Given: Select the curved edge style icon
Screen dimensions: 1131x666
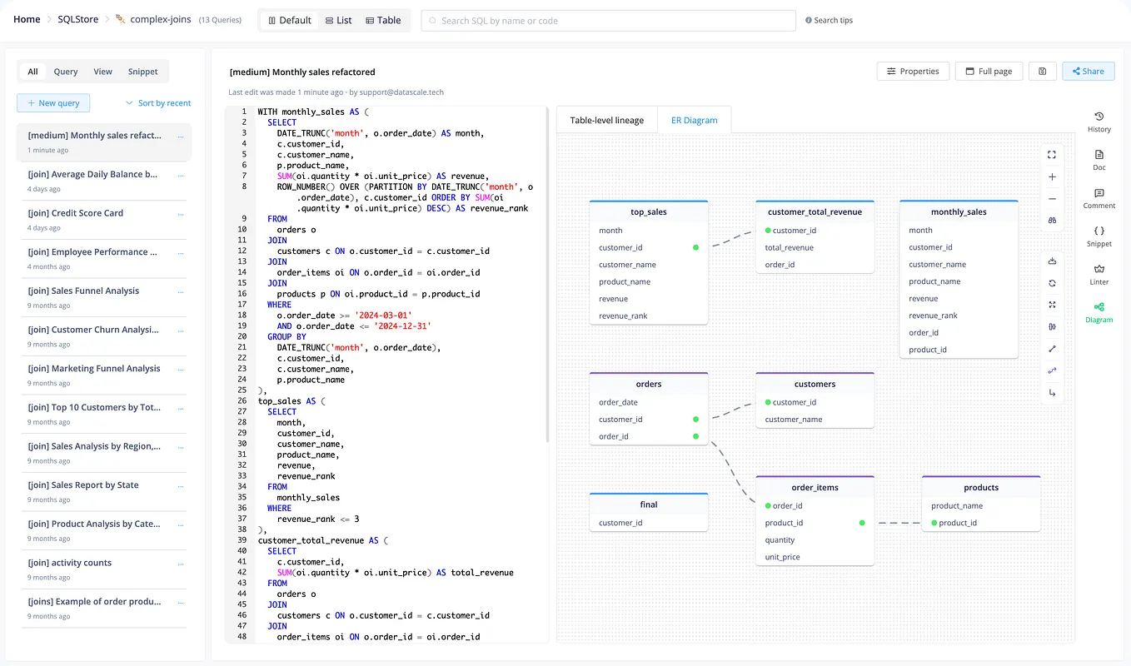Looking at the screenshot, I should click(1052, 370).
